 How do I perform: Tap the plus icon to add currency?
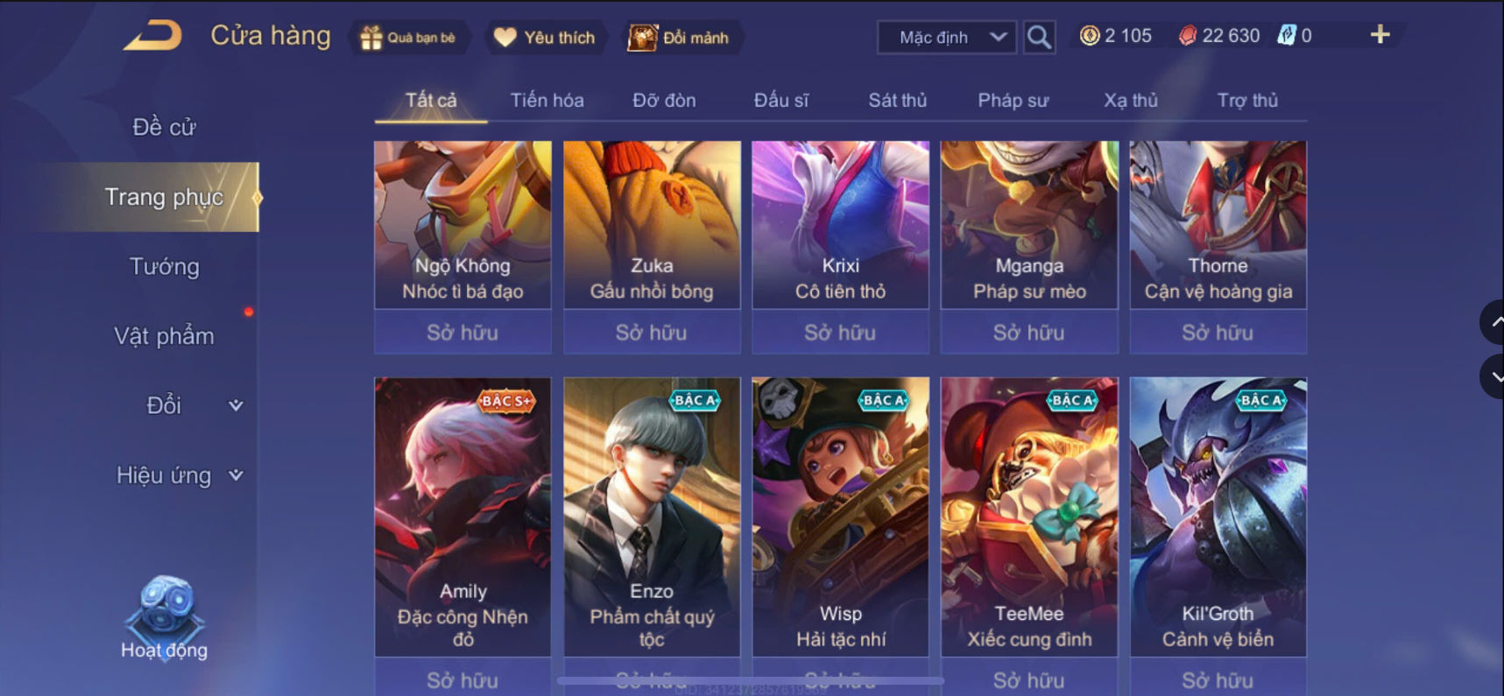[1380, 35]
